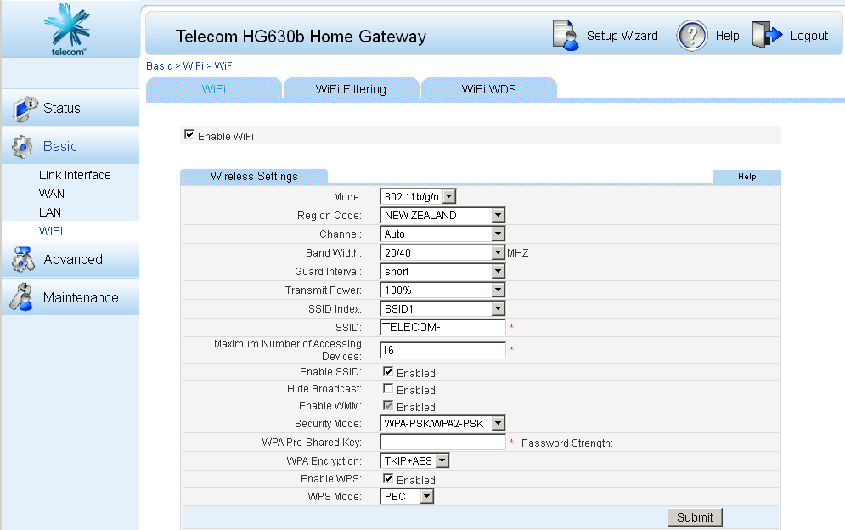Open the WPS Mode dropdown

click(407, 496)
